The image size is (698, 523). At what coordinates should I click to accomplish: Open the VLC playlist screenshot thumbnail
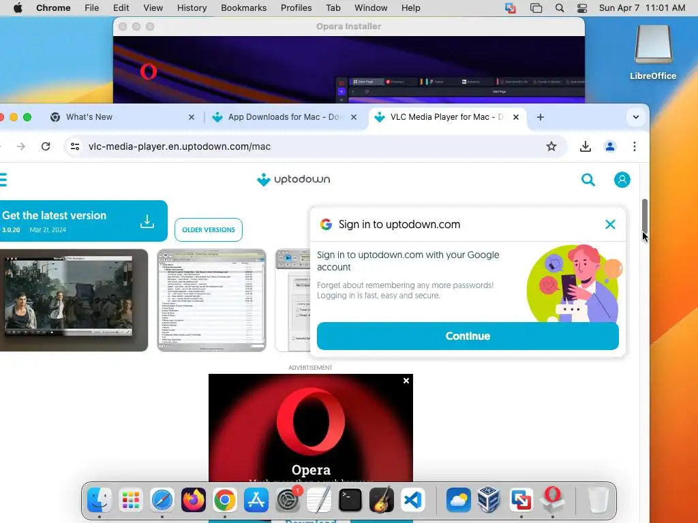[x=211, y=300]
